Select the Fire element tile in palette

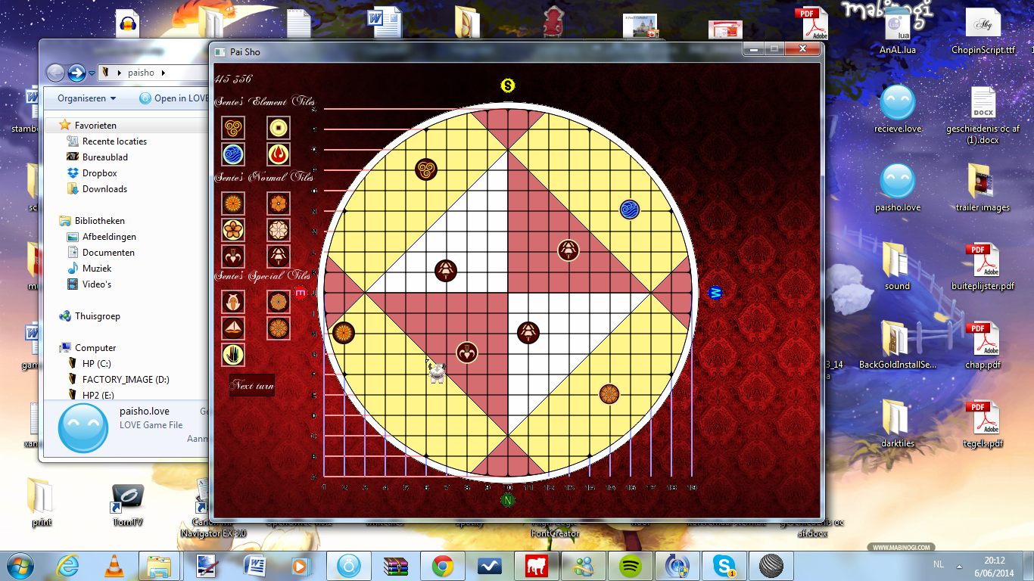pyautogui.click(x=279, y=154)
